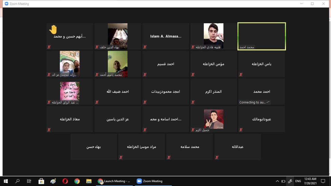Open Windows Task View
Viewport: 331px width, 186px height.
click(29, 181)
